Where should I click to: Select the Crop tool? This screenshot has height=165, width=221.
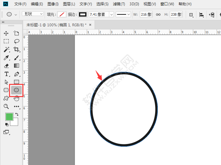pyautogui.click(x=17, y=49)
